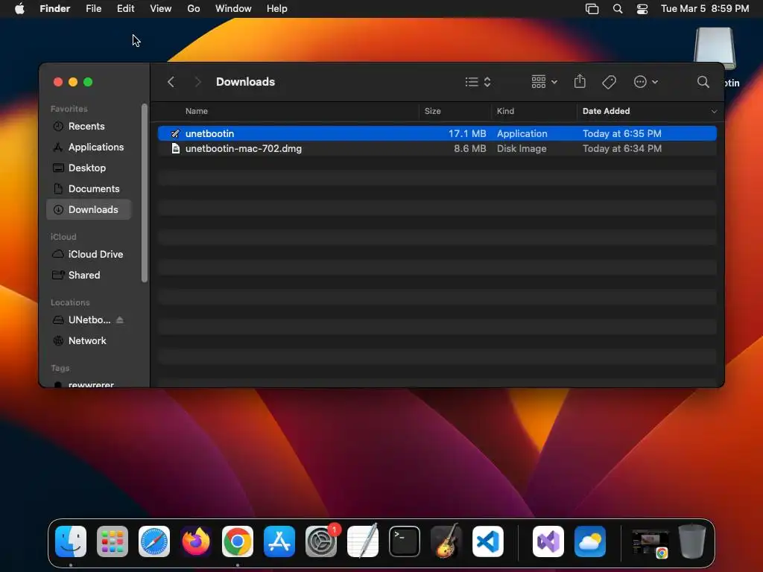Screen dimensions: 763x572
Task: Launch Safari from the Dock
Action: [x=154, y=541]
